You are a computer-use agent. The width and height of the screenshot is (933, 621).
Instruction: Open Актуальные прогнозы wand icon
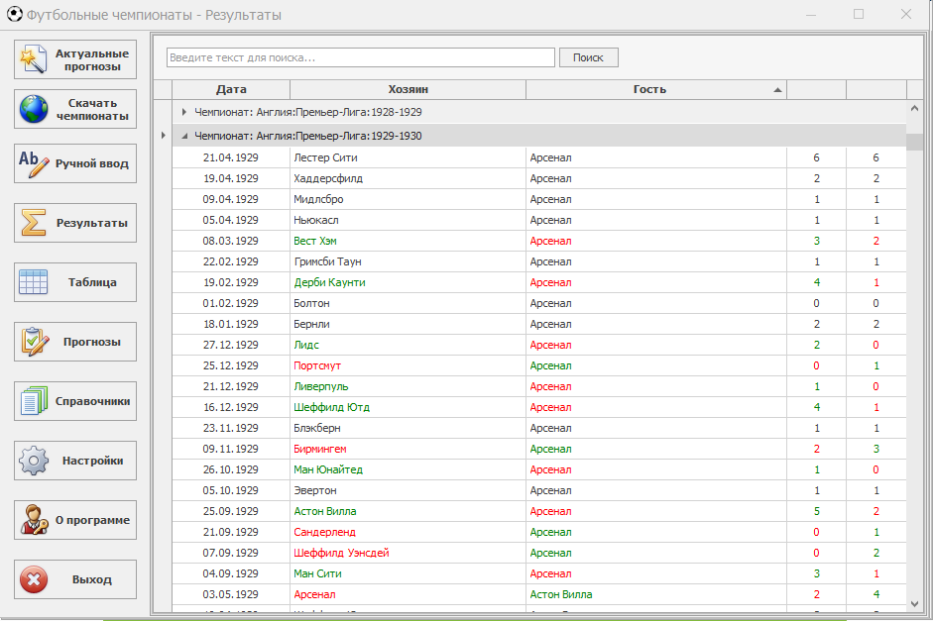[x=33, y=59]
